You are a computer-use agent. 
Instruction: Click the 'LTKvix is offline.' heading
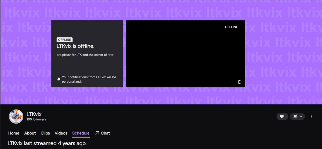click(x=75, y=46)
